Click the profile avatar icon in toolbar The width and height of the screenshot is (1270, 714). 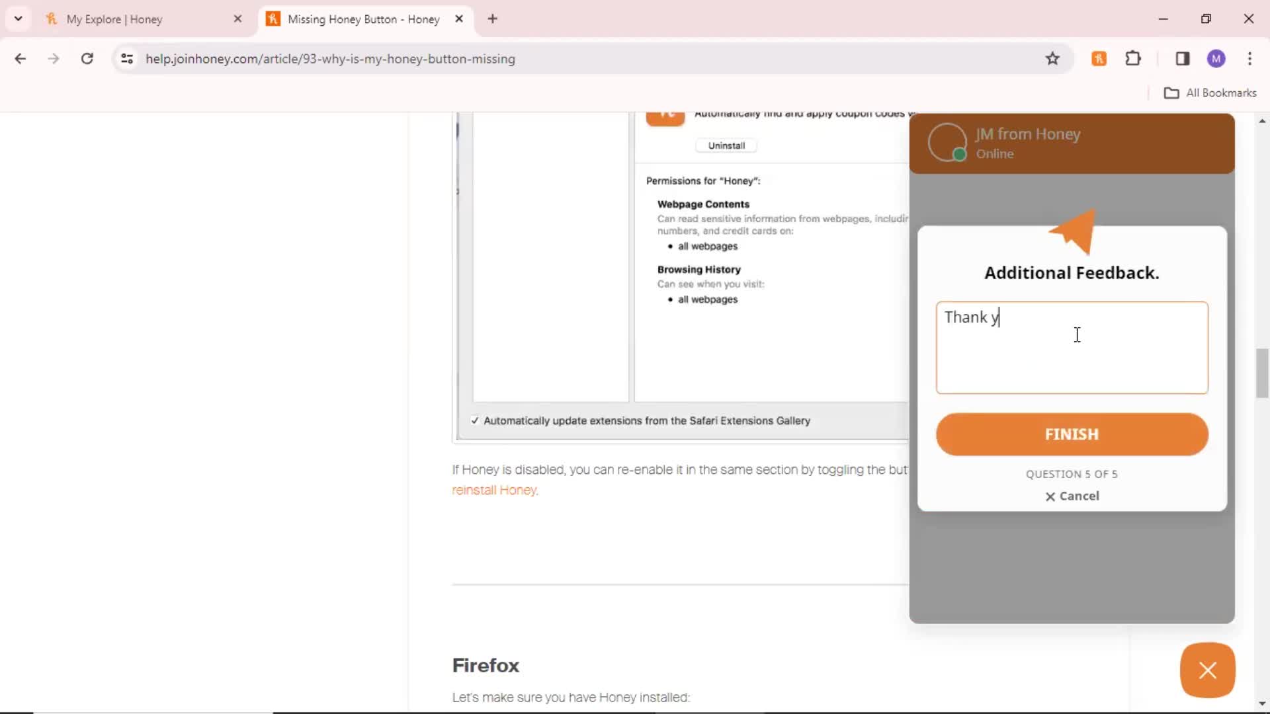(1218, 58)
